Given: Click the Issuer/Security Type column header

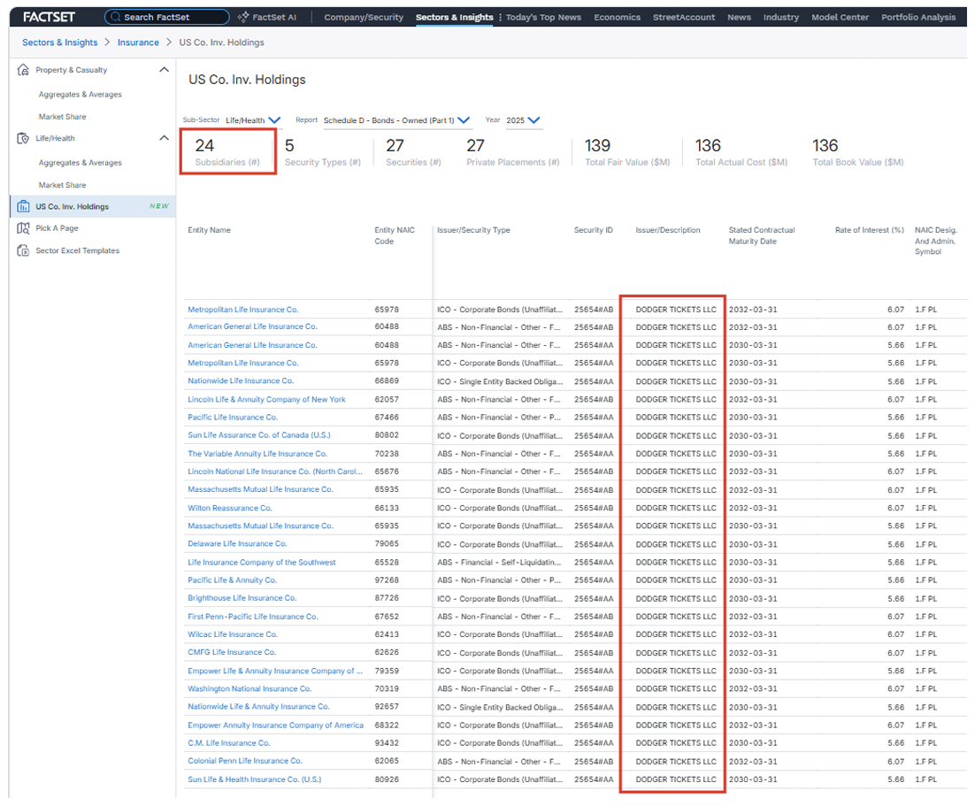Looking at the screenshot, I should 473,230.
